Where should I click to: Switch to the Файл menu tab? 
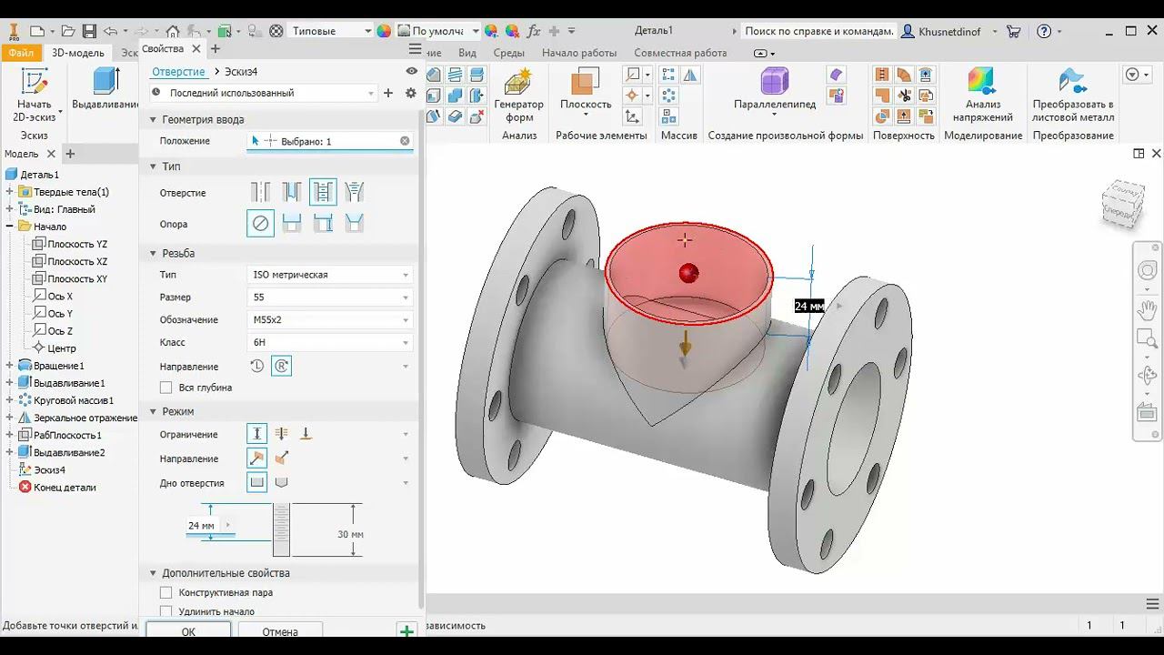pos(21,53)
